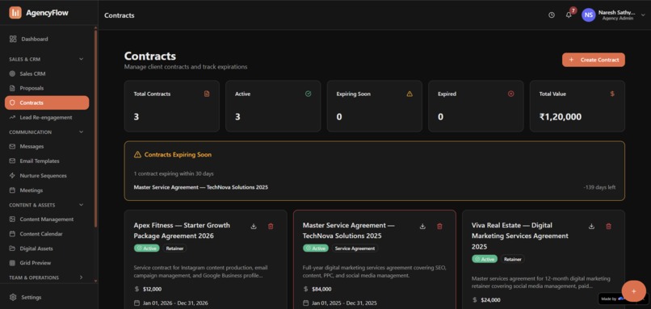Click the AgencyFlow logo icon
This screenshot has width=651, height=309.
15,13
